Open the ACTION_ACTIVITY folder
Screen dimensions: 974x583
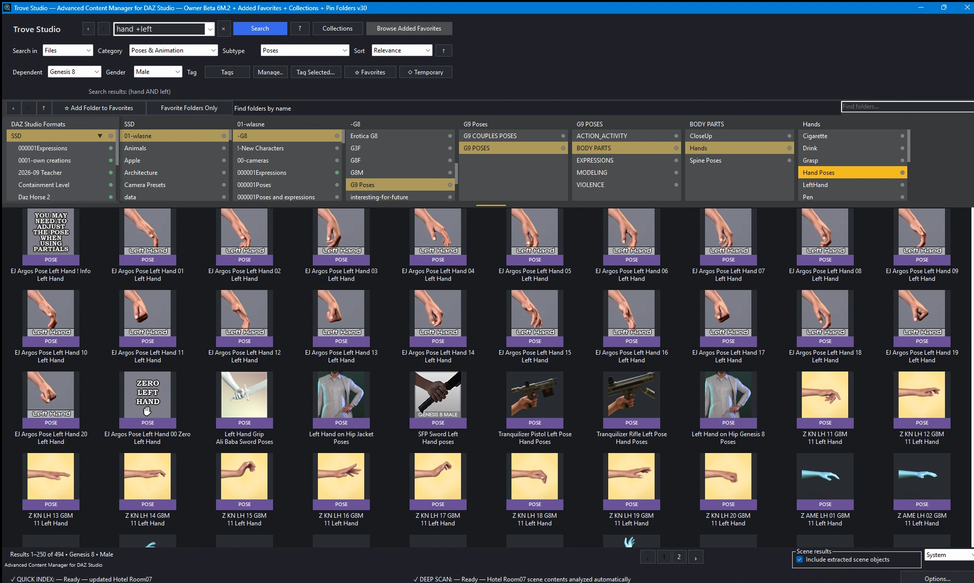tap(626, 136)
